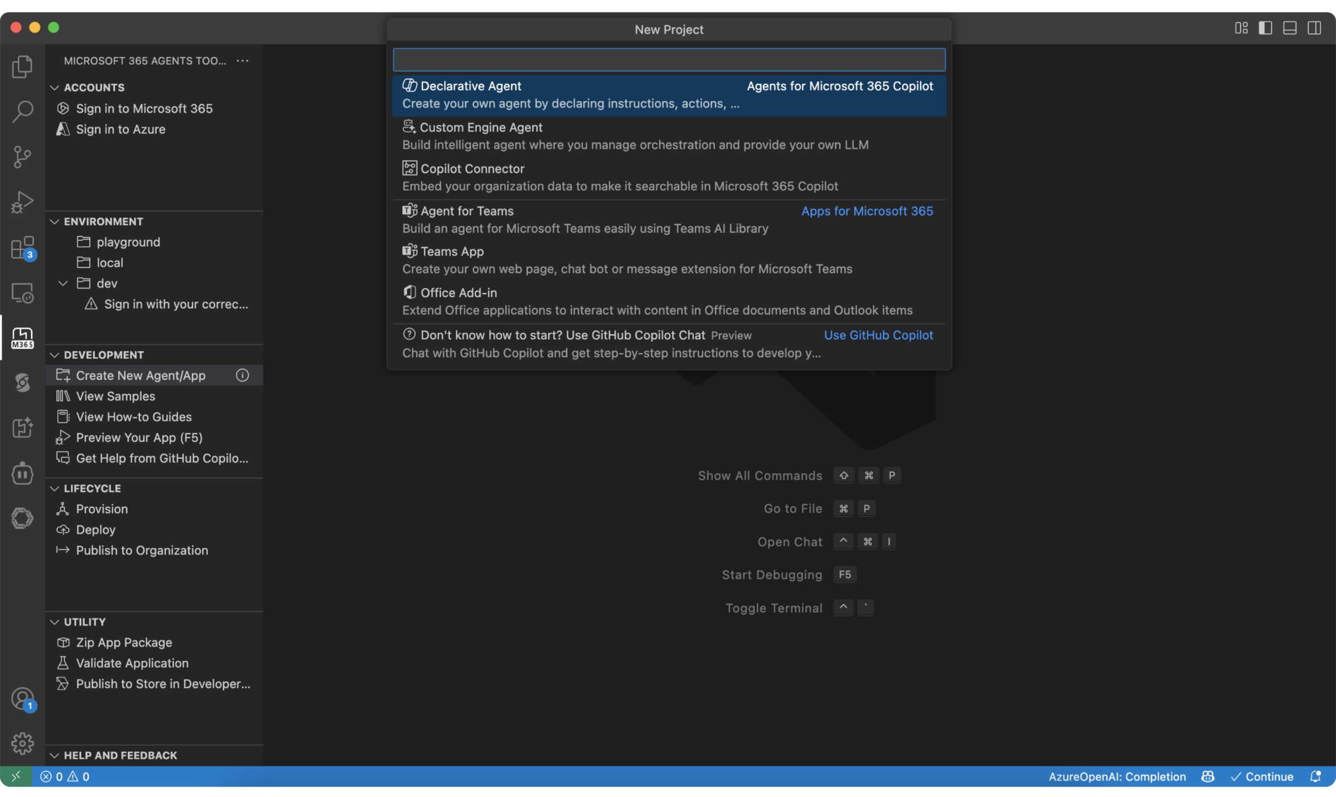This screenshot has height=797, width=1336.
Task: Click Publish to Store in Developer Portal
Action: (x=154, y=683)
